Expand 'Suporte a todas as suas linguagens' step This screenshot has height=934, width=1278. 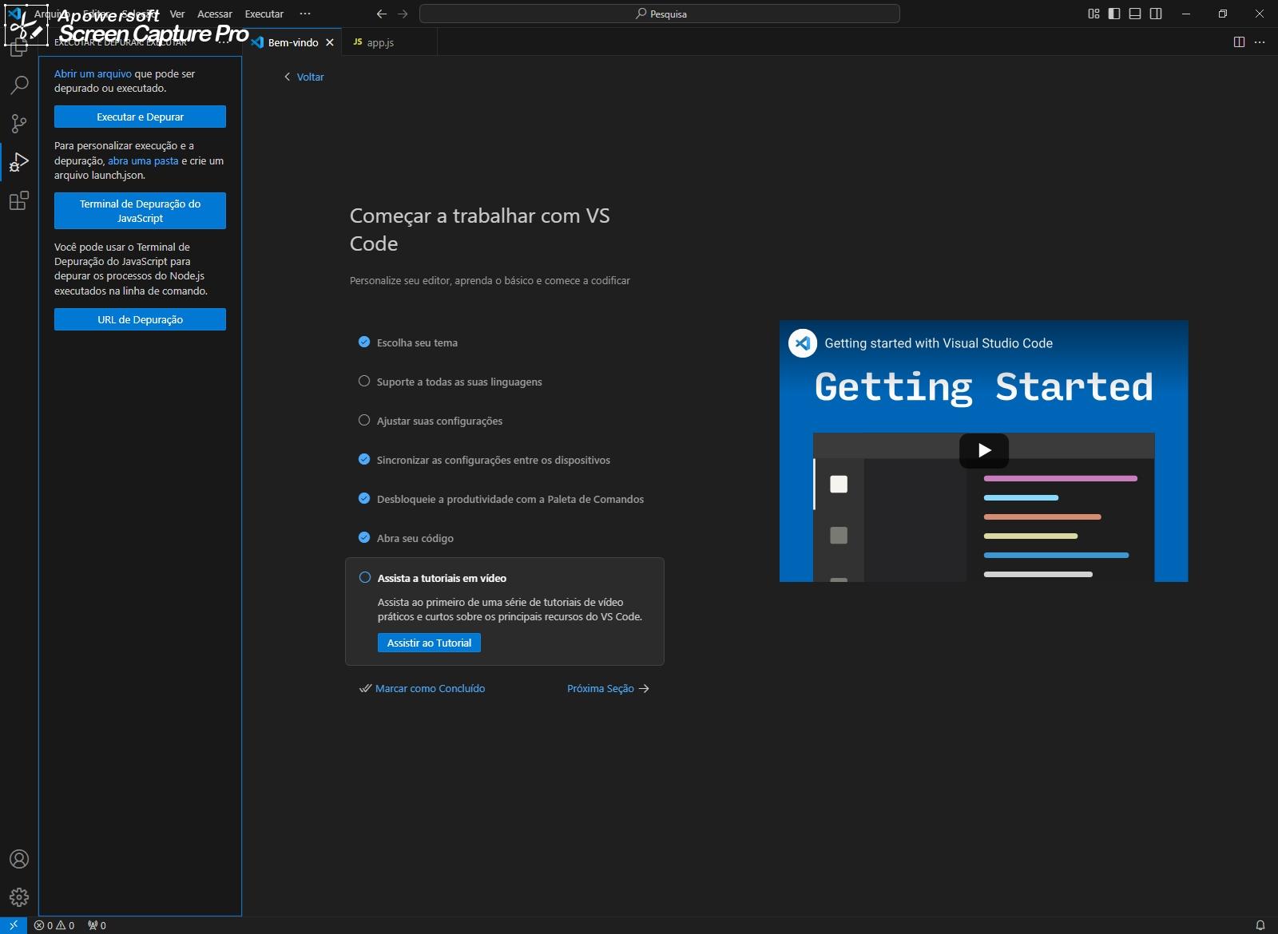click(459, 382)
